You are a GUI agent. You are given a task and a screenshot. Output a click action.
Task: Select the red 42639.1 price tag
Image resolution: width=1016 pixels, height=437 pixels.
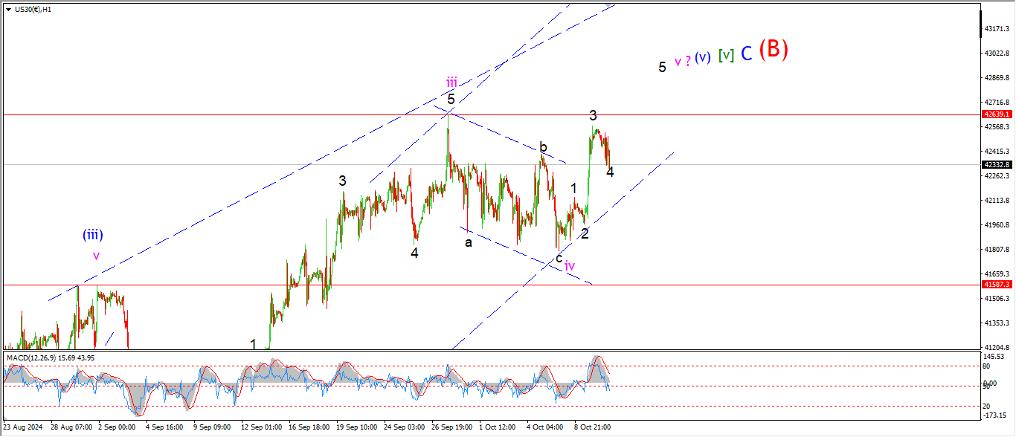[x=997, y=114]
